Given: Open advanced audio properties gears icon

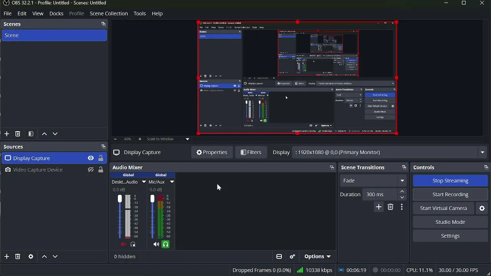Looking at the screenshot, I should pyautogui.click(x=292, y=256).
